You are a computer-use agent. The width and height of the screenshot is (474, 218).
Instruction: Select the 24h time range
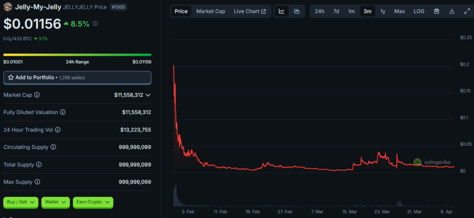click(x=319, y=11)
